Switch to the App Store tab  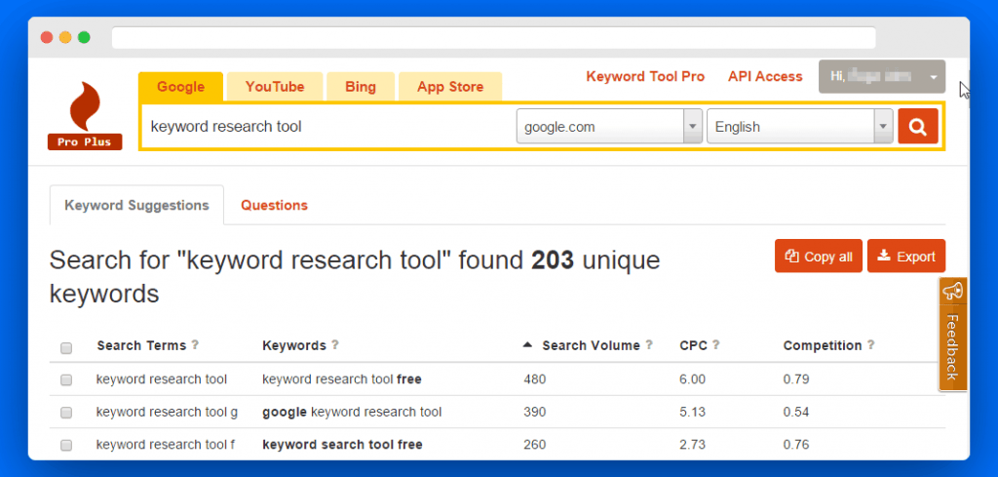tap(450, 87)
